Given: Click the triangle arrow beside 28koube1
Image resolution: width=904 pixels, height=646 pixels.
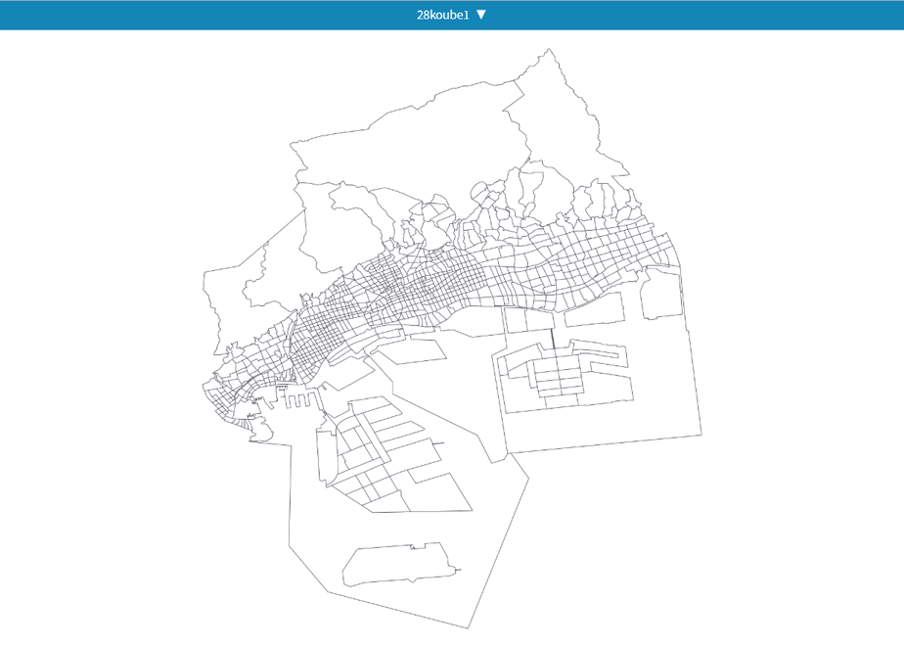Looking at the screenshot, I should [481, 15].
